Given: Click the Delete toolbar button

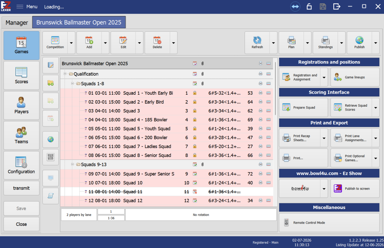Looking at the screenshot, I should point(157,43).
